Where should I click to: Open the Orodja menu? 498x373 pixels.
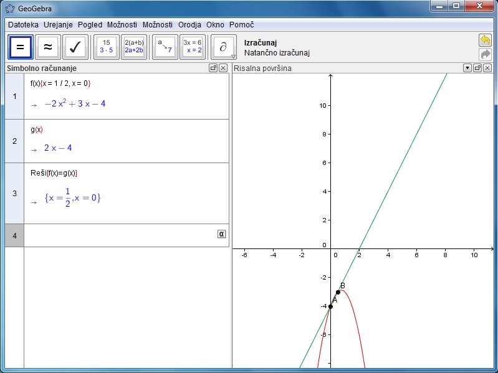click(x=189, y=24)
